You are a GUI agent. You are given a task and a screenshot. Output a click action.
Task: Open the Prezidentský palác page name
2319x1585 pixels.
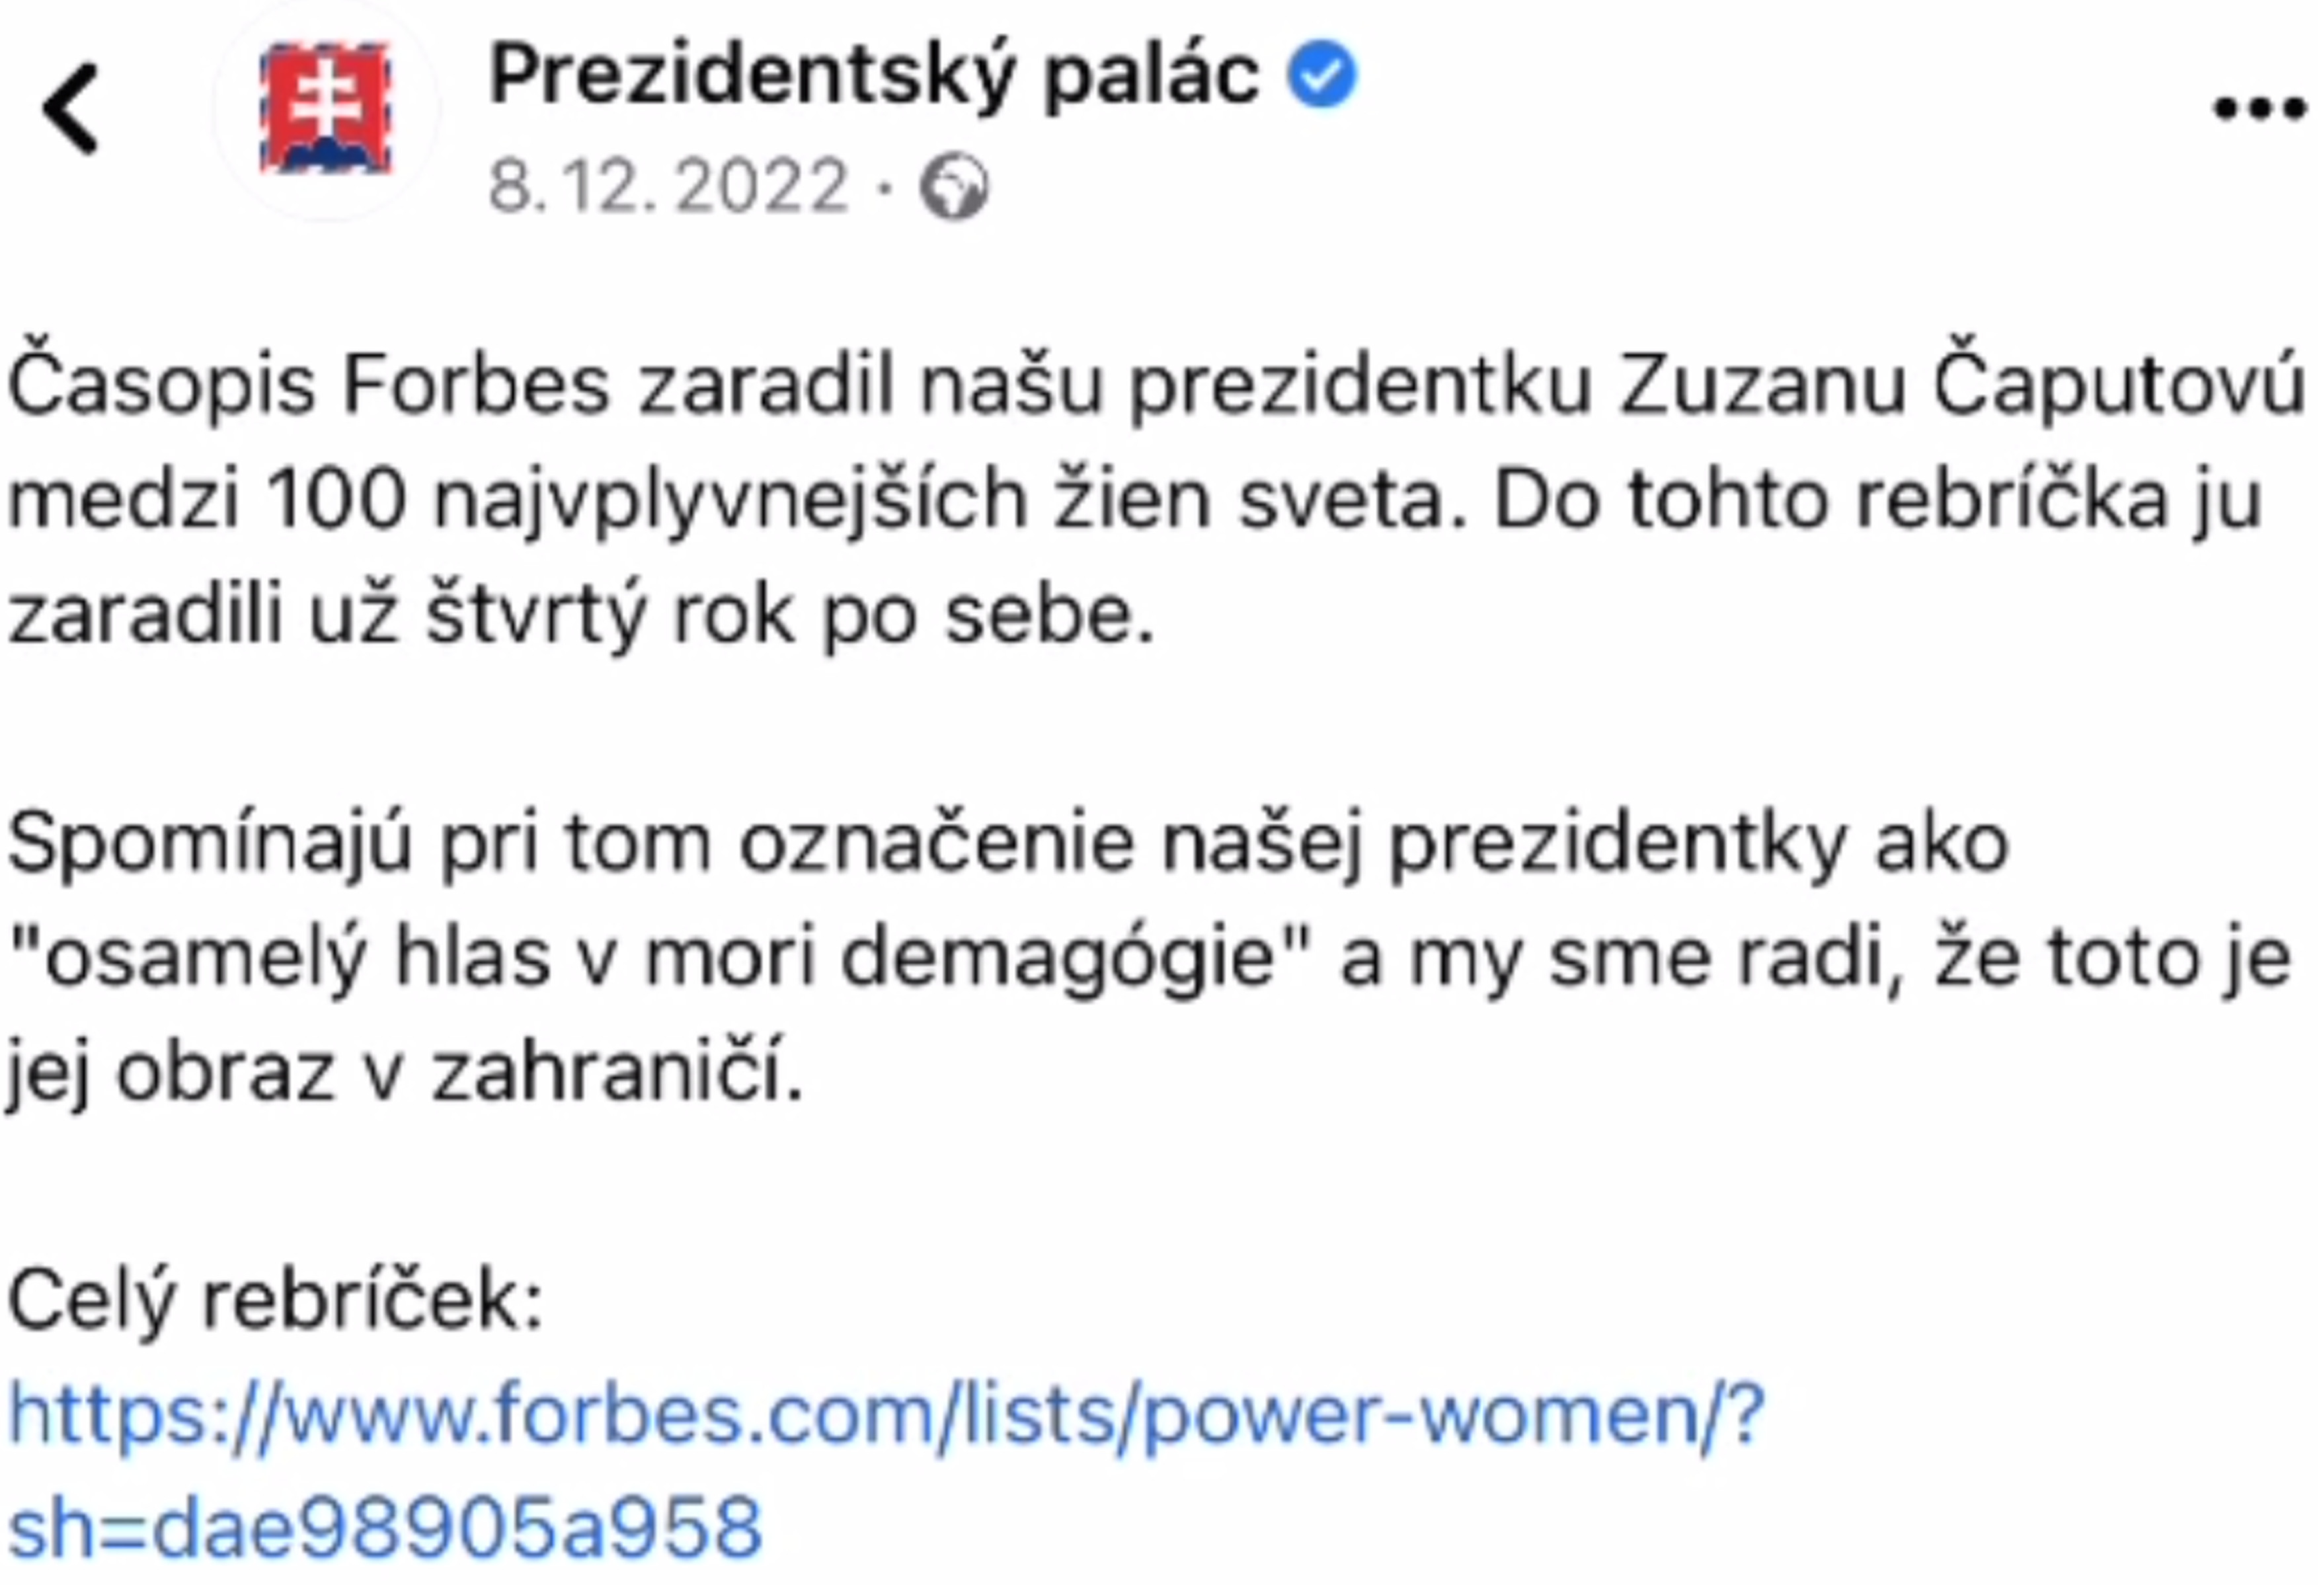pos(874,75)
